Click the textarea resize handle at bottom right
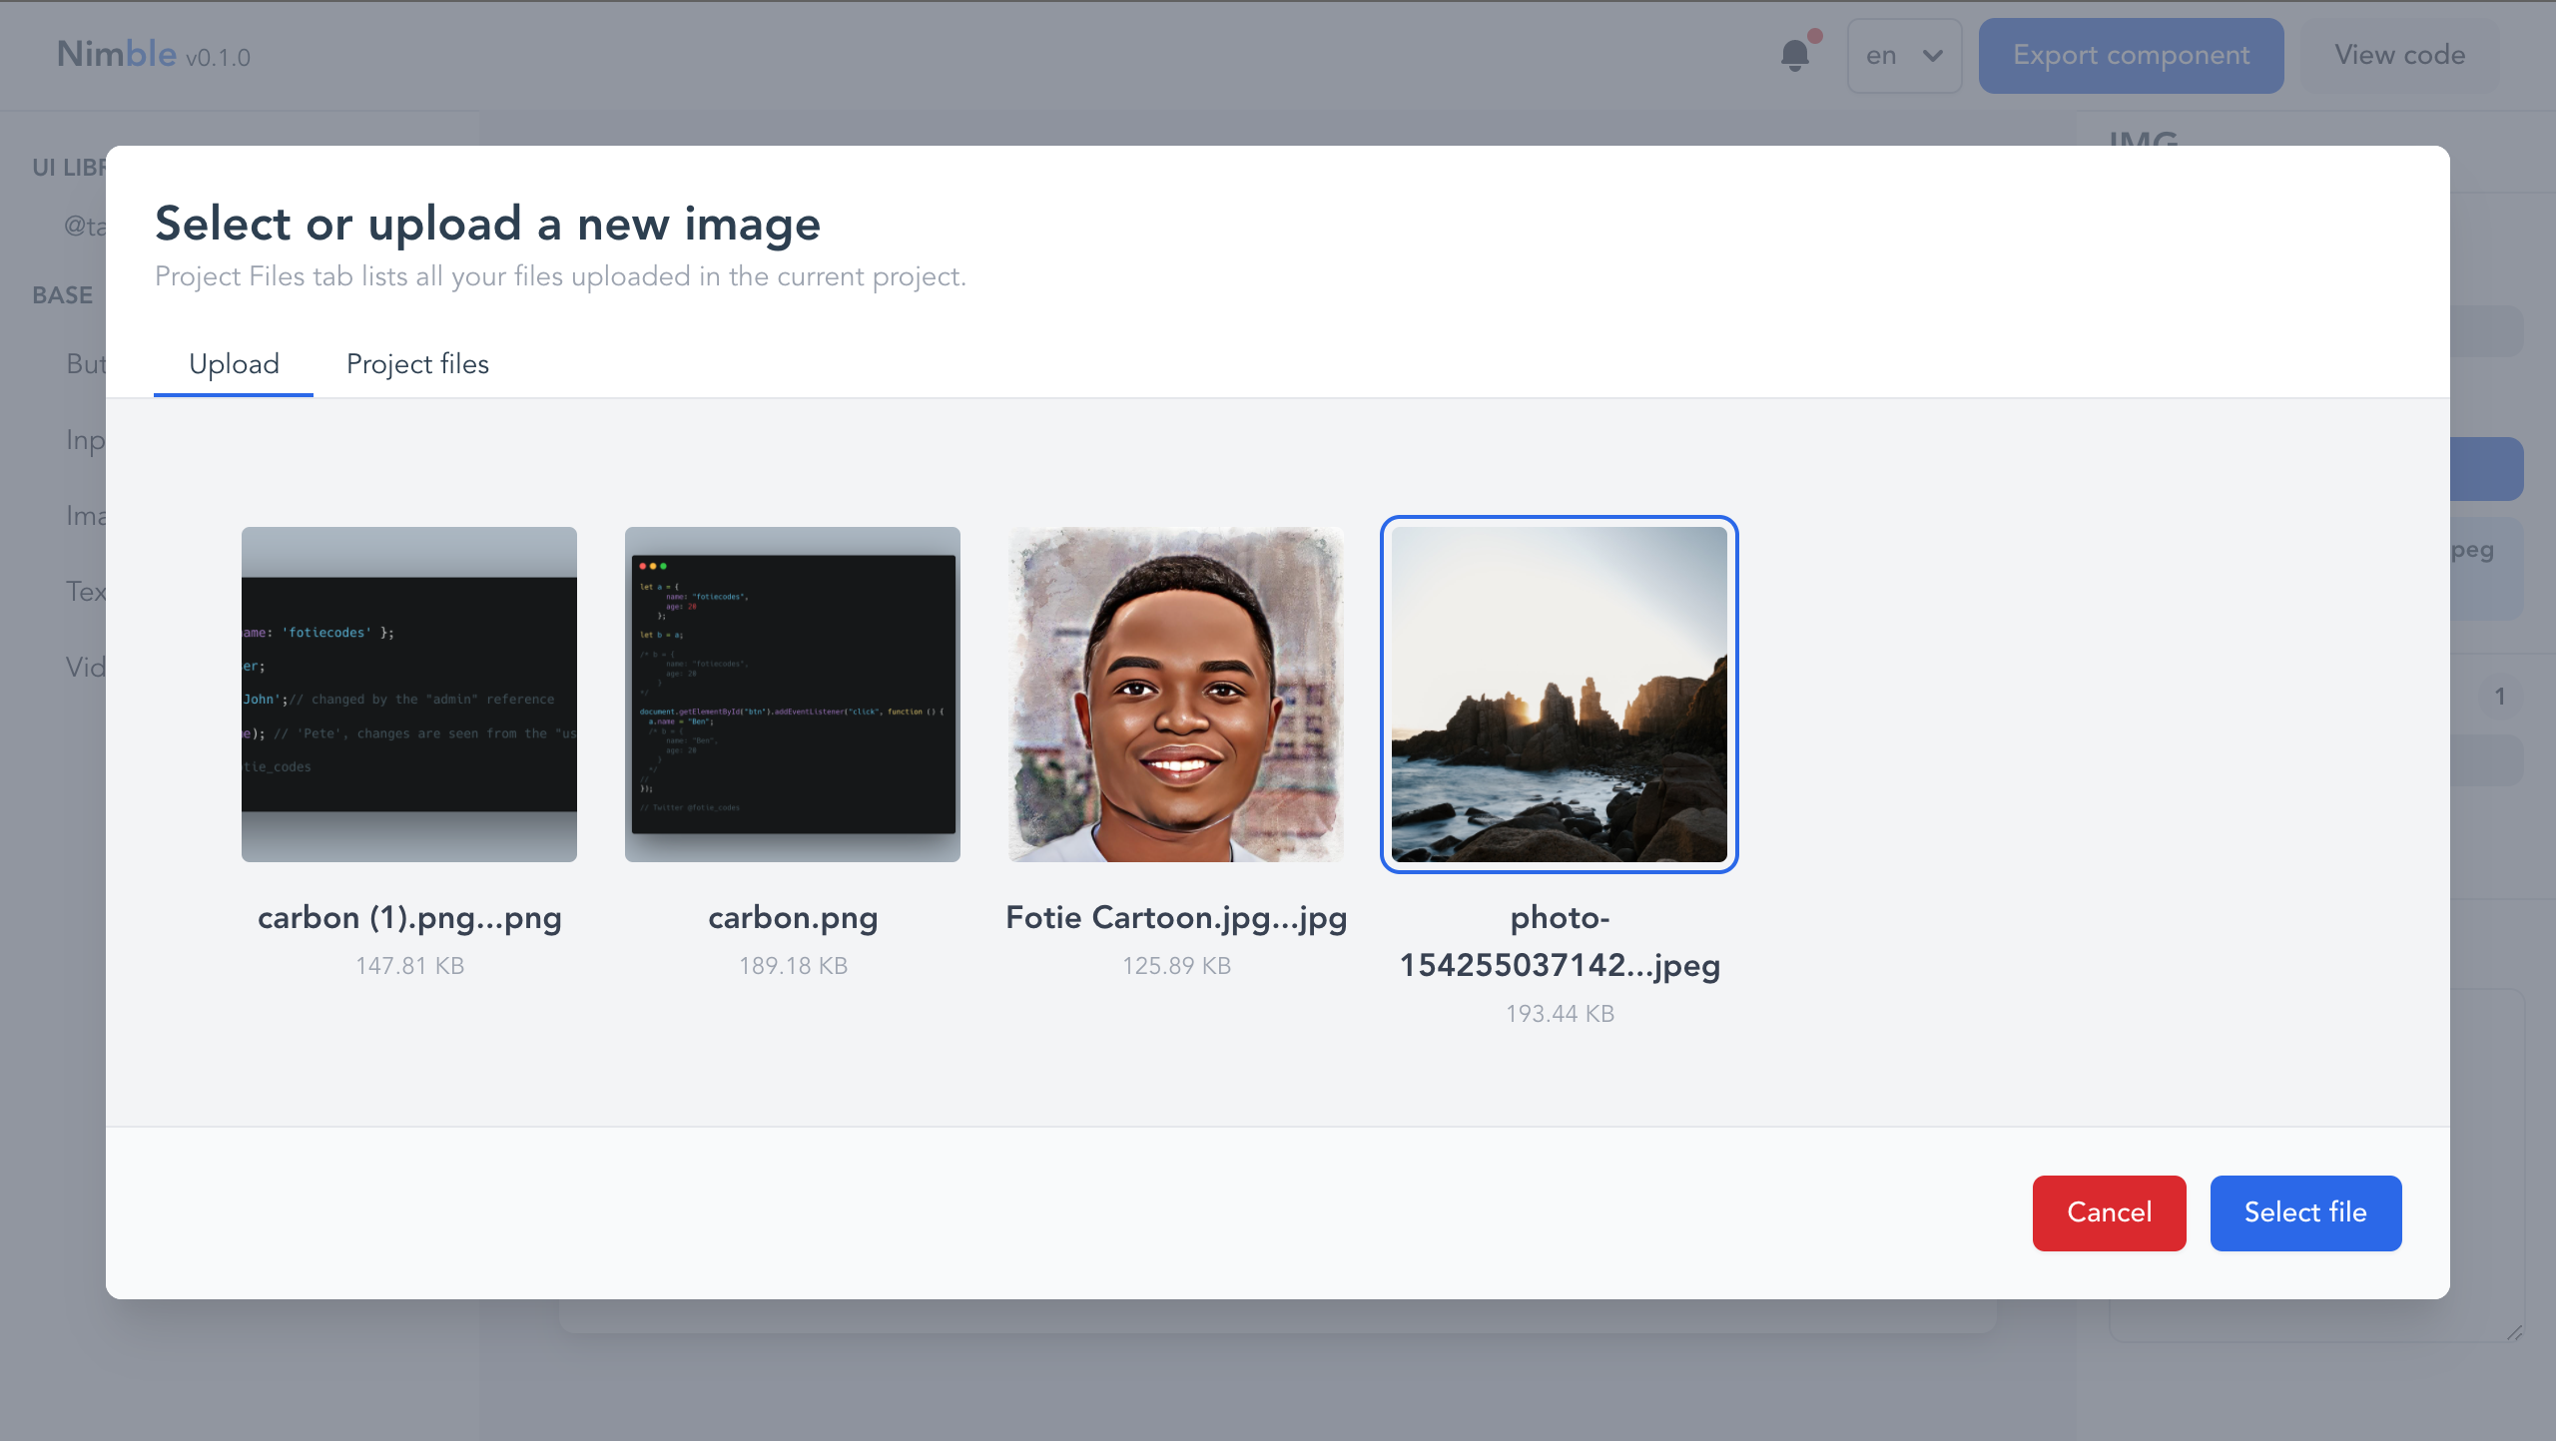This screenshot has height=1441, width=2556. [2514, 1332]
